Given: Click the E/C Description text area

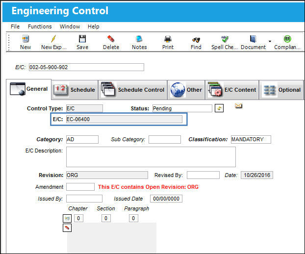Looking at the screenshot, I should [x=151, y=157].
